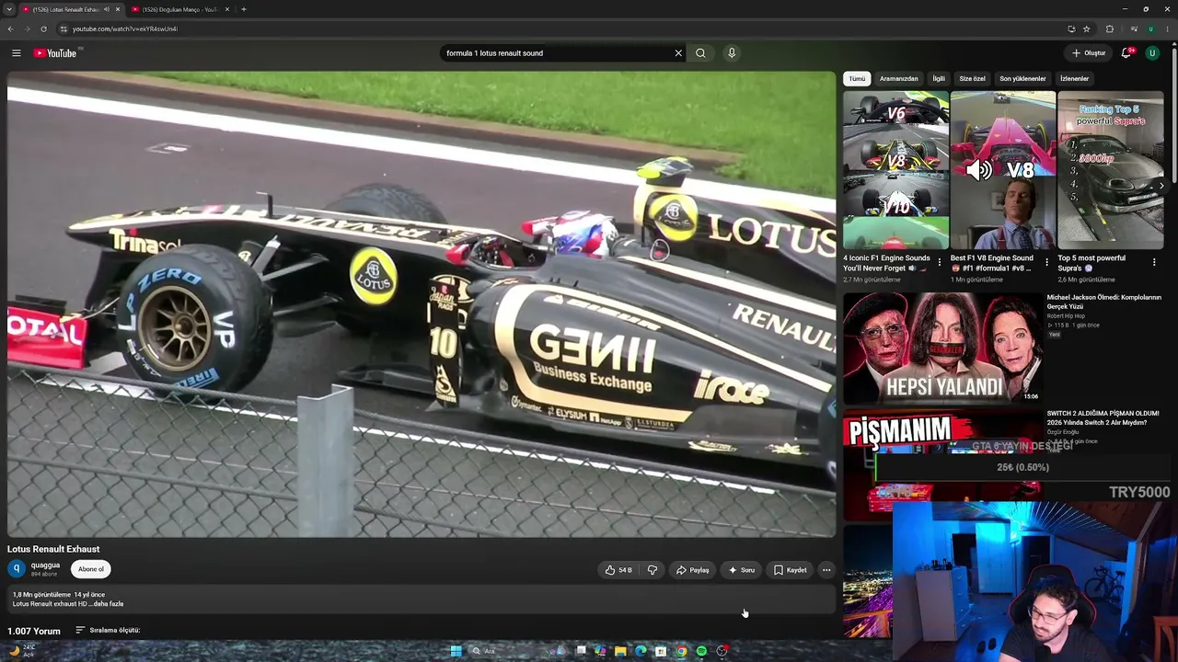
Task: Show next shorts with right arrow
Action: coord(1161,186)
